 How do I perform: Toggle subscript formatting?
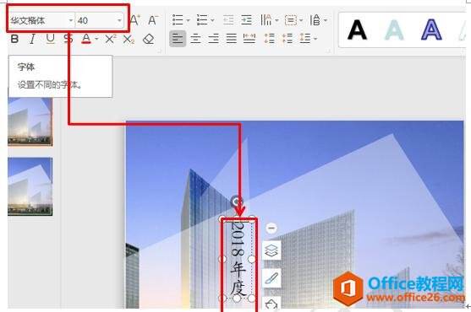tap(129, 40)
